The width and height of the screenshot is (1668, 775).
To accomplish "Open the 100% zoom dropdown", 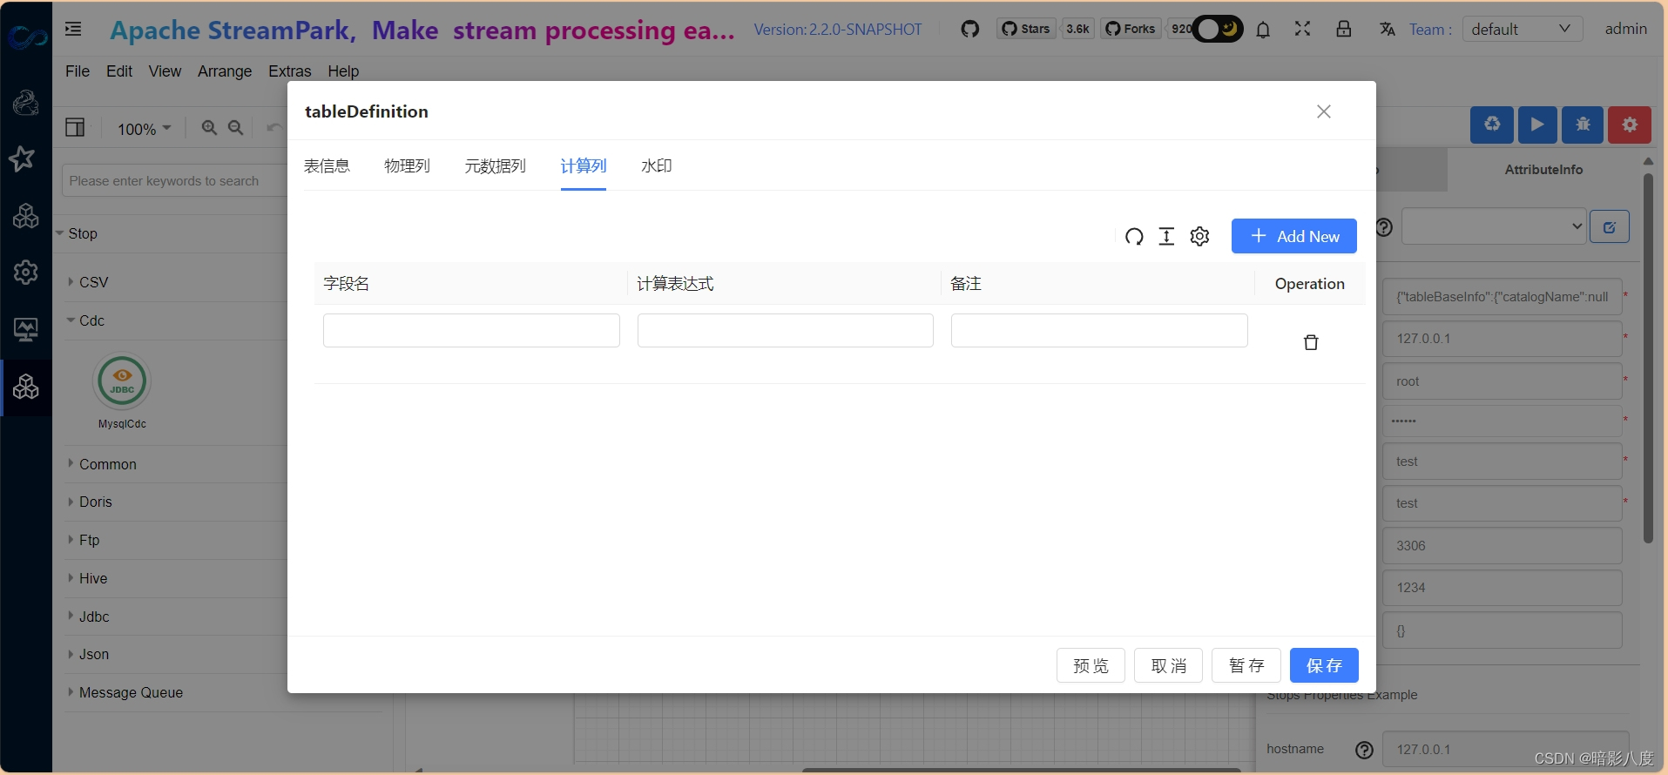I will (145, 129).
